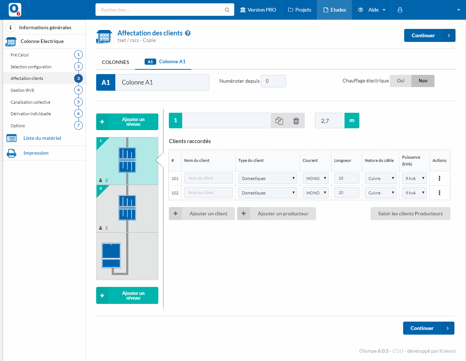
Task: Expand the top-right account dropdown arrow
Action: click(458, 10)
